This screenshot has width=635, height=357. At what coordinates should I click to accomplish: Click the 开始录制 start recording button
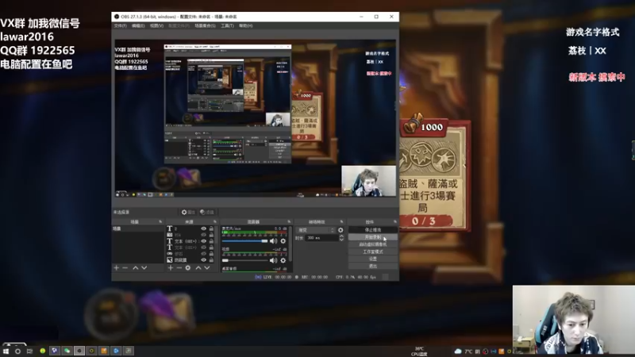(372, 237)
